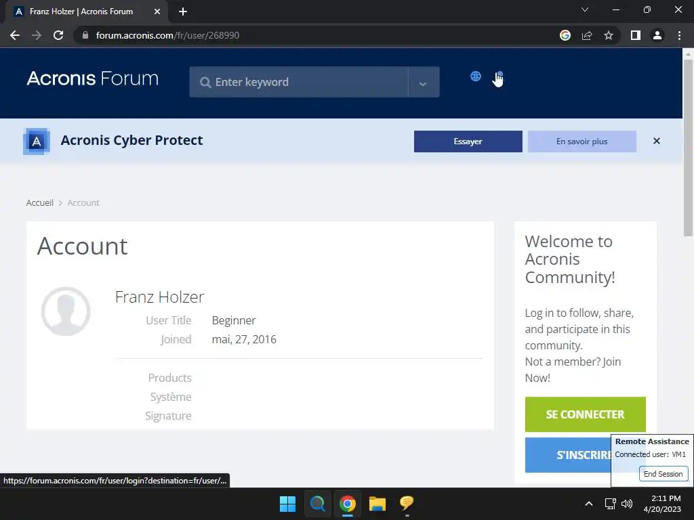Click the globe language selector icon
Image resolution: width=694 pixels, height=520 pixels.
pyautogui.click(x=475, y=76)
